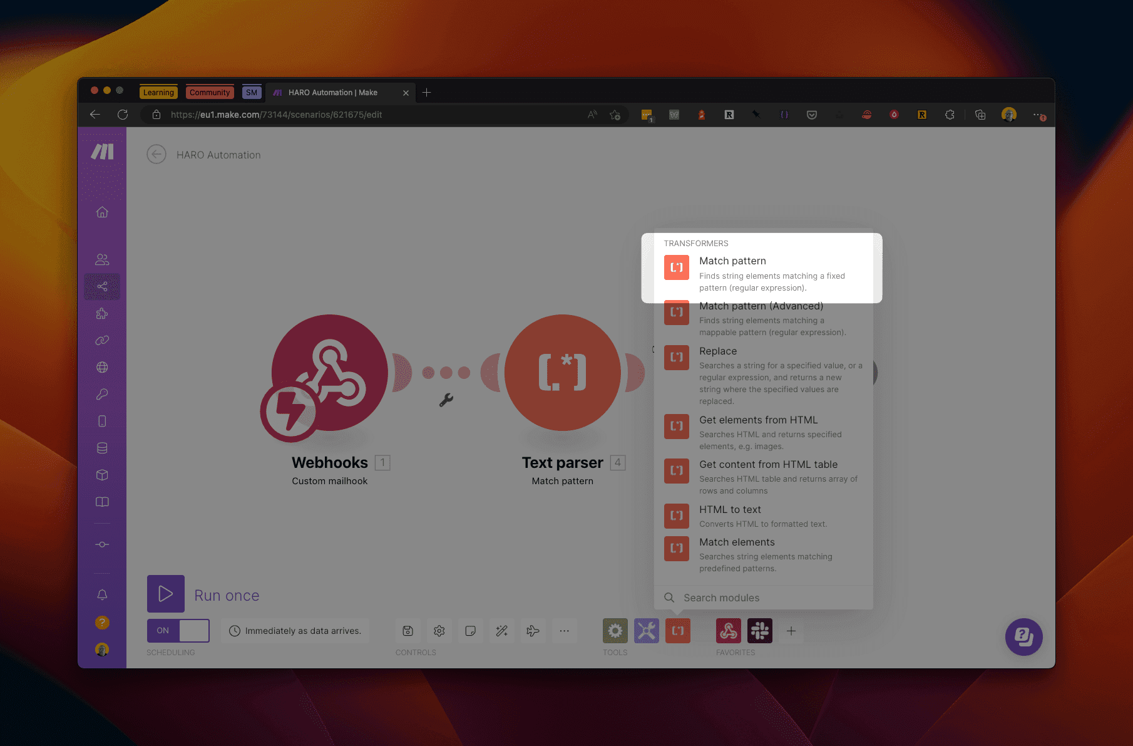Open the Notifications bell icon

click(102, 594)
